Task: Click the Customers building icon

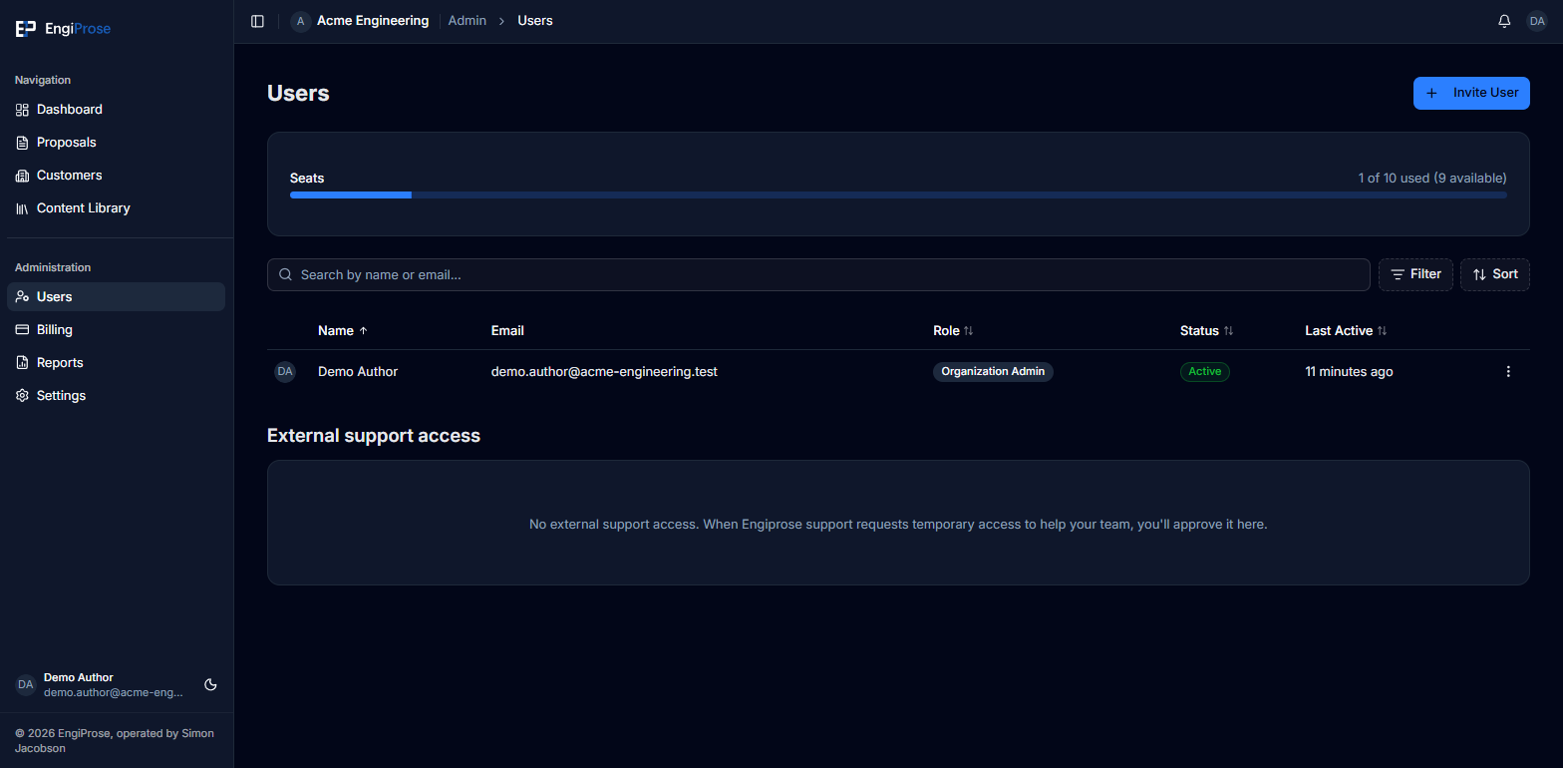Action: click(x=23, y=176)
